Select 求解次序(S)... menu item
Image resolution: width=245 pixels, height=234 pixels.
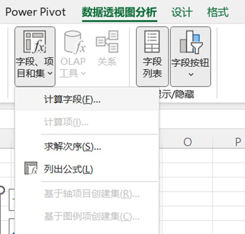coord(87,147)
